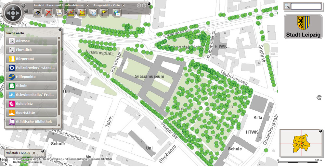Click the globe map layers icon
Image resolution: width=325 pixels, height=167 pixels.
(x=117, y=13)
